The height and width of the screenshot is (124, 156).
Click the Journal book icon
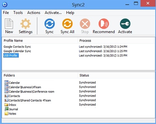point(6,109)
